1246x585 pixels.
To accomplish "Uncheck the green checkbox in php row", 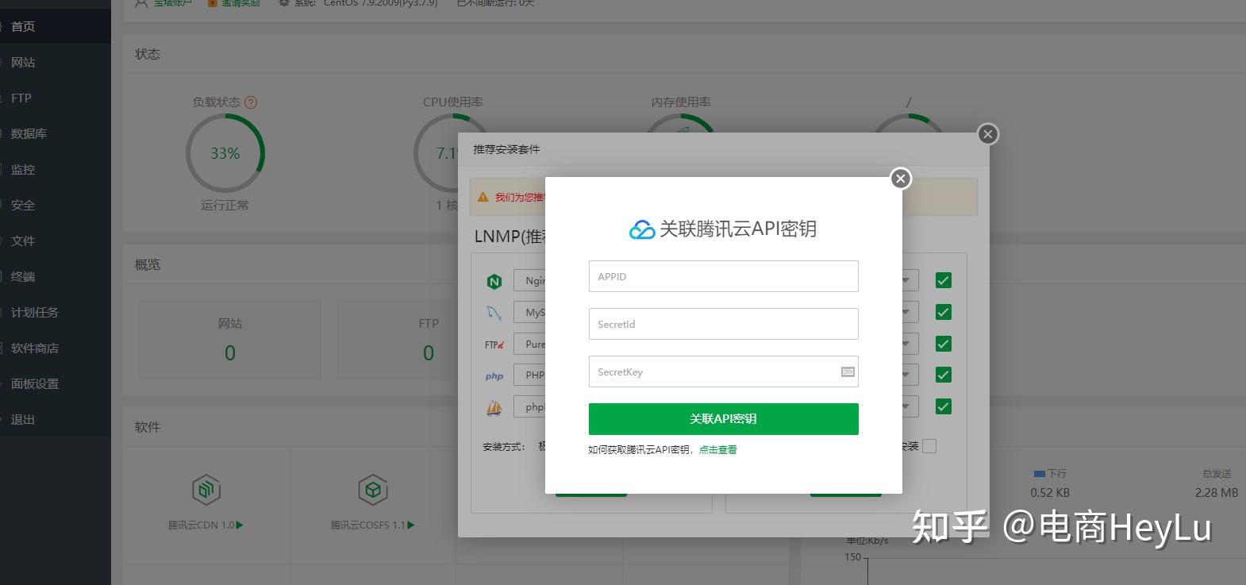I will pyautogui.click(x=943, y=375).
